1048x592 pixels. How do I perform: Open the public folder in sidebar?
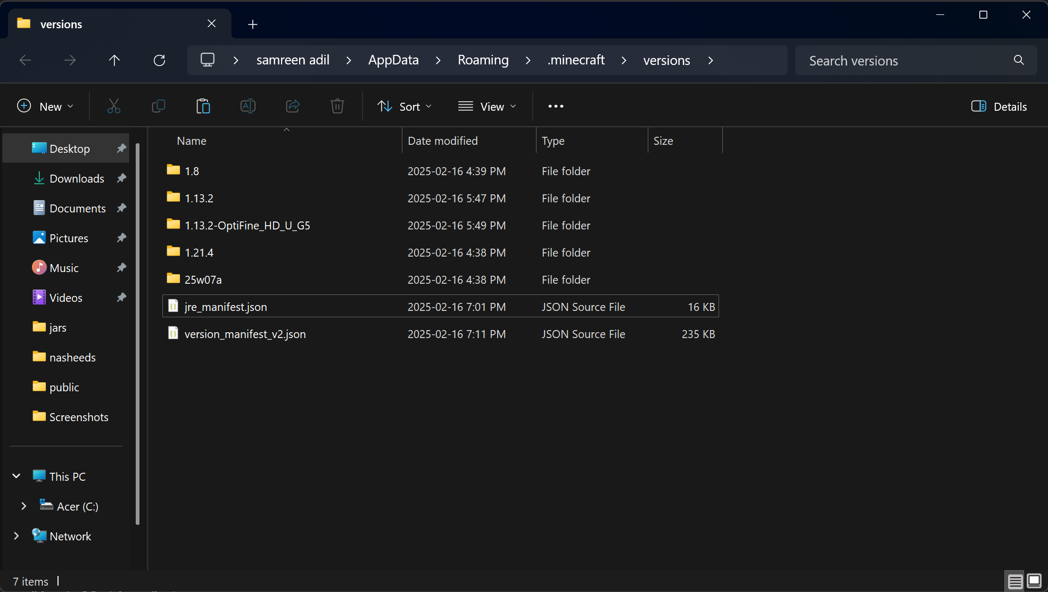(x=66, y=387)
